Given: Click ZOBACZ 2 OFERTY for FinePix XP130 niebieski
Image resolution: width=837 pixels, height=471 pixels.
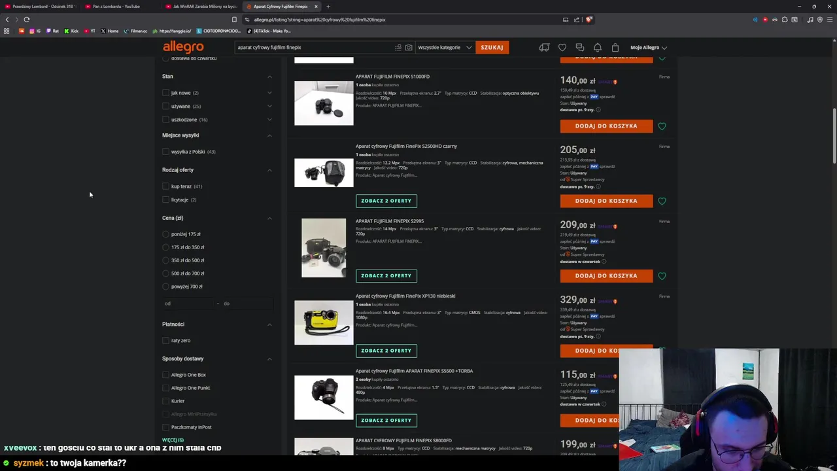Looking at the screenshot, I should (386, 351).
